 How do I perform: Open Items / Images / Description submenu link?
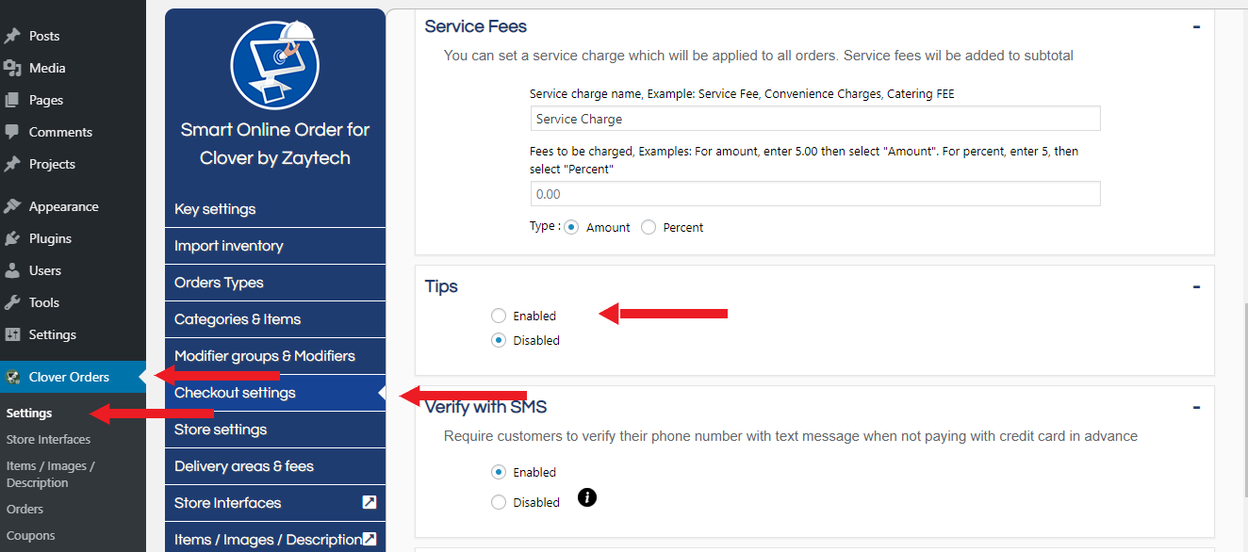pos(51,474)
